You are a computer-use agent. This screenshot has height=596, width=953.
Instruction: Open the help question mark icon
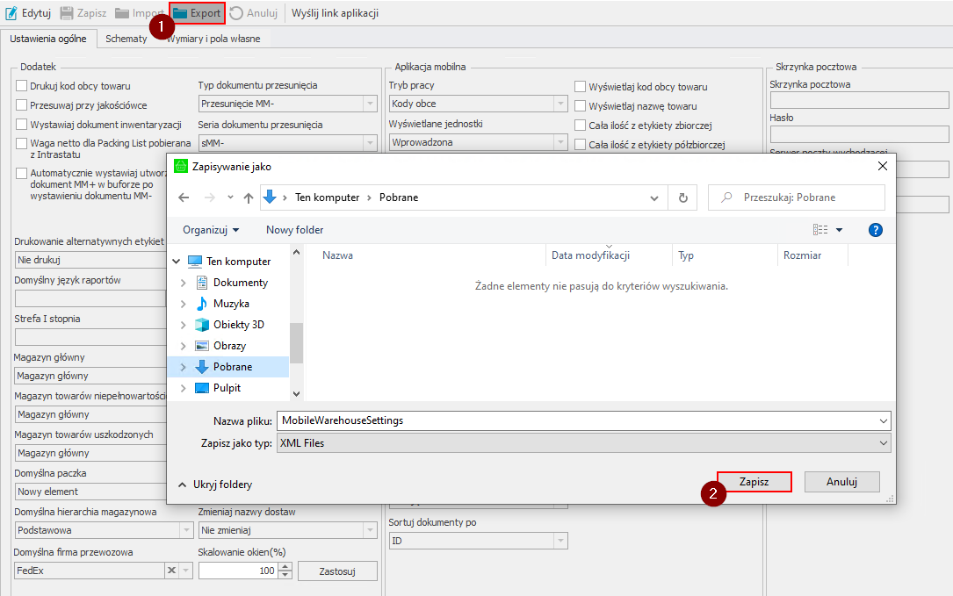click(875, 230)
